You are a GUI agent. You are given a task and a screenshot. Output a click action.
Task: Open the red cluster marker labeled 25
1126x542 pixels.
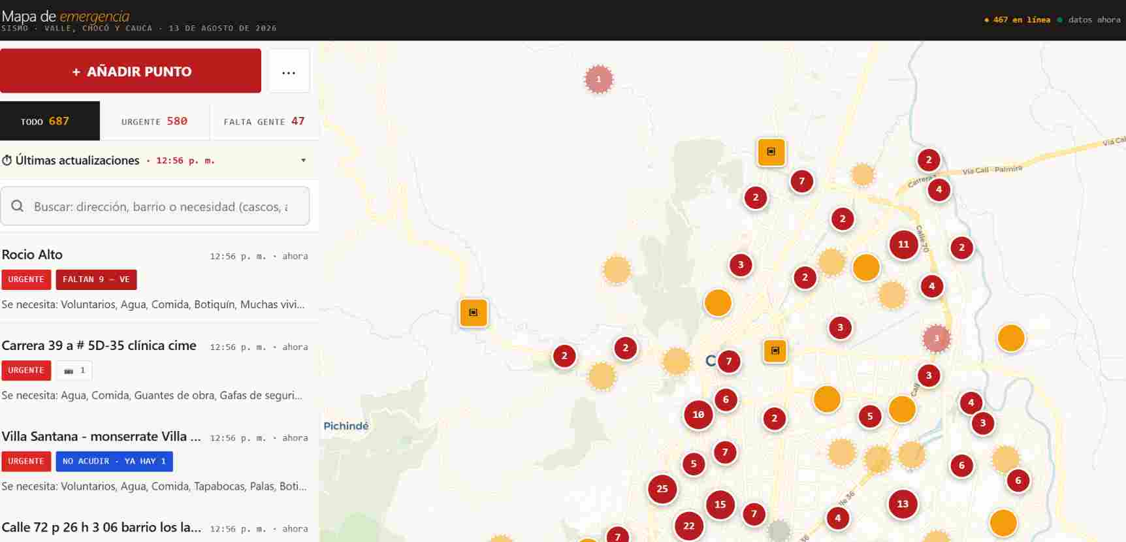pos(662,488)
